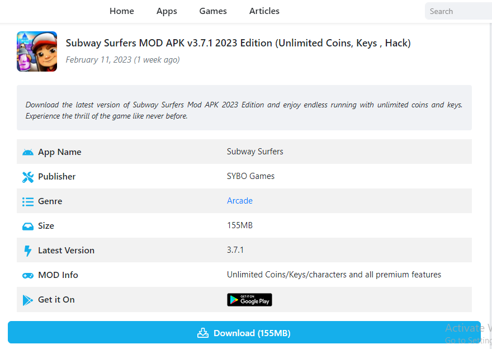The image size is (492, 349).
Task: Click the Subway Surfers app icon thumbnail
Action: click(37, 51)
